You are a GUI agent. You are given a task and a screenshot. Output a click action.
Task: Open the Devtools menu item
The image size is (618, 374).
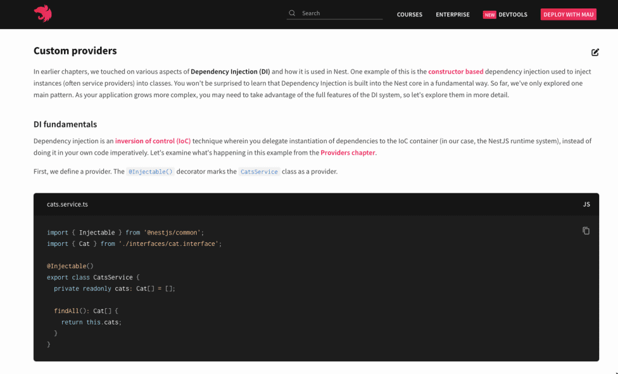tap(513, 15)
